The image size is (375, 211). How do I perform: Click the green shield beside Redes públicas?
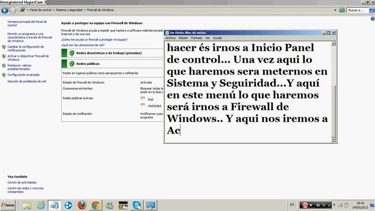tap(71, 64)
